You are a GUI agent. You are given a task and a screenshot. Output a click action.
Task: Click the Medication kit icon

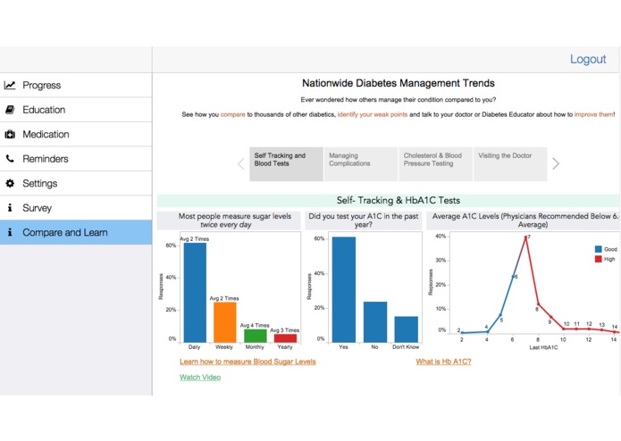coord(10,135)
